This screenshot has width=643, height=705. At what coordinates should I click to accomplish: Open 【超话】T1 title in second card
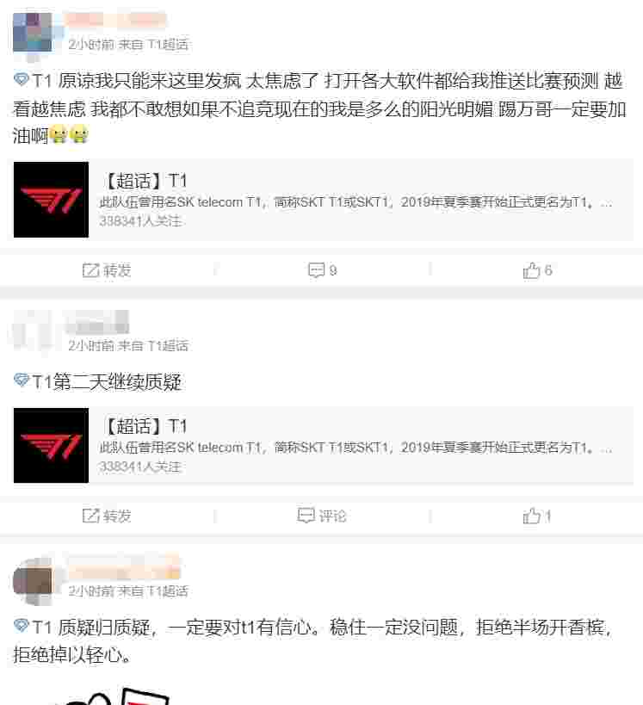point(145,426)
